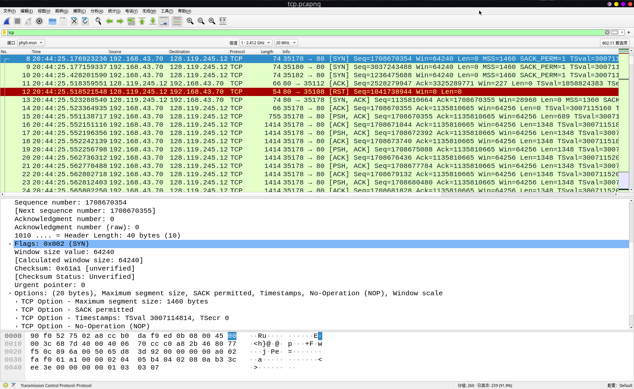Sort packets by the Time column
This screenshot has height=389, width=634.
click(69, 51)
